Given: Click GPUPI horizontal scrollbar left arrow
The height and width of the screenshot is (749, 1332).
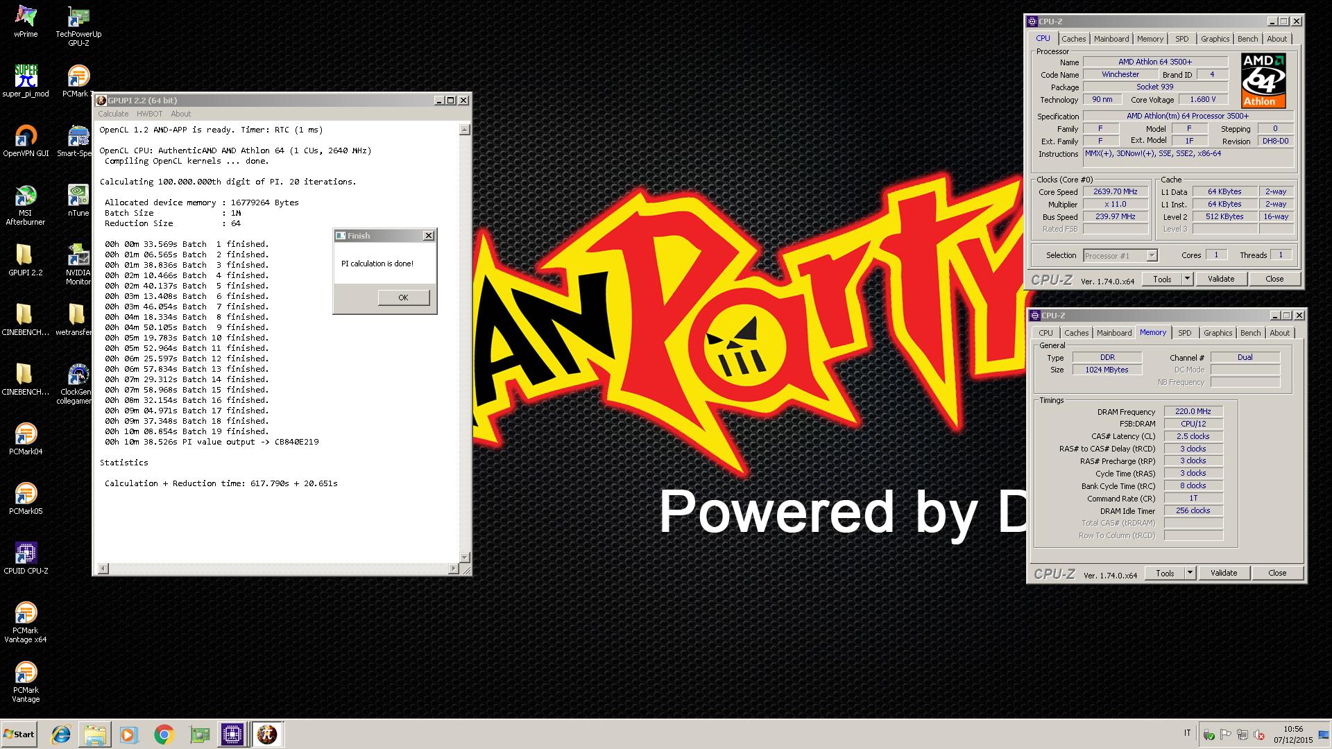Looking at the screenshot, I should [x=103, y=569].
